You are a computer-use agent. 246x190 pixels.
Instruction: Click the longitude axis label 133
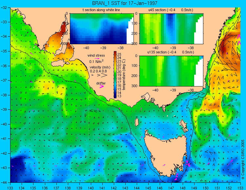pos(10,188)
